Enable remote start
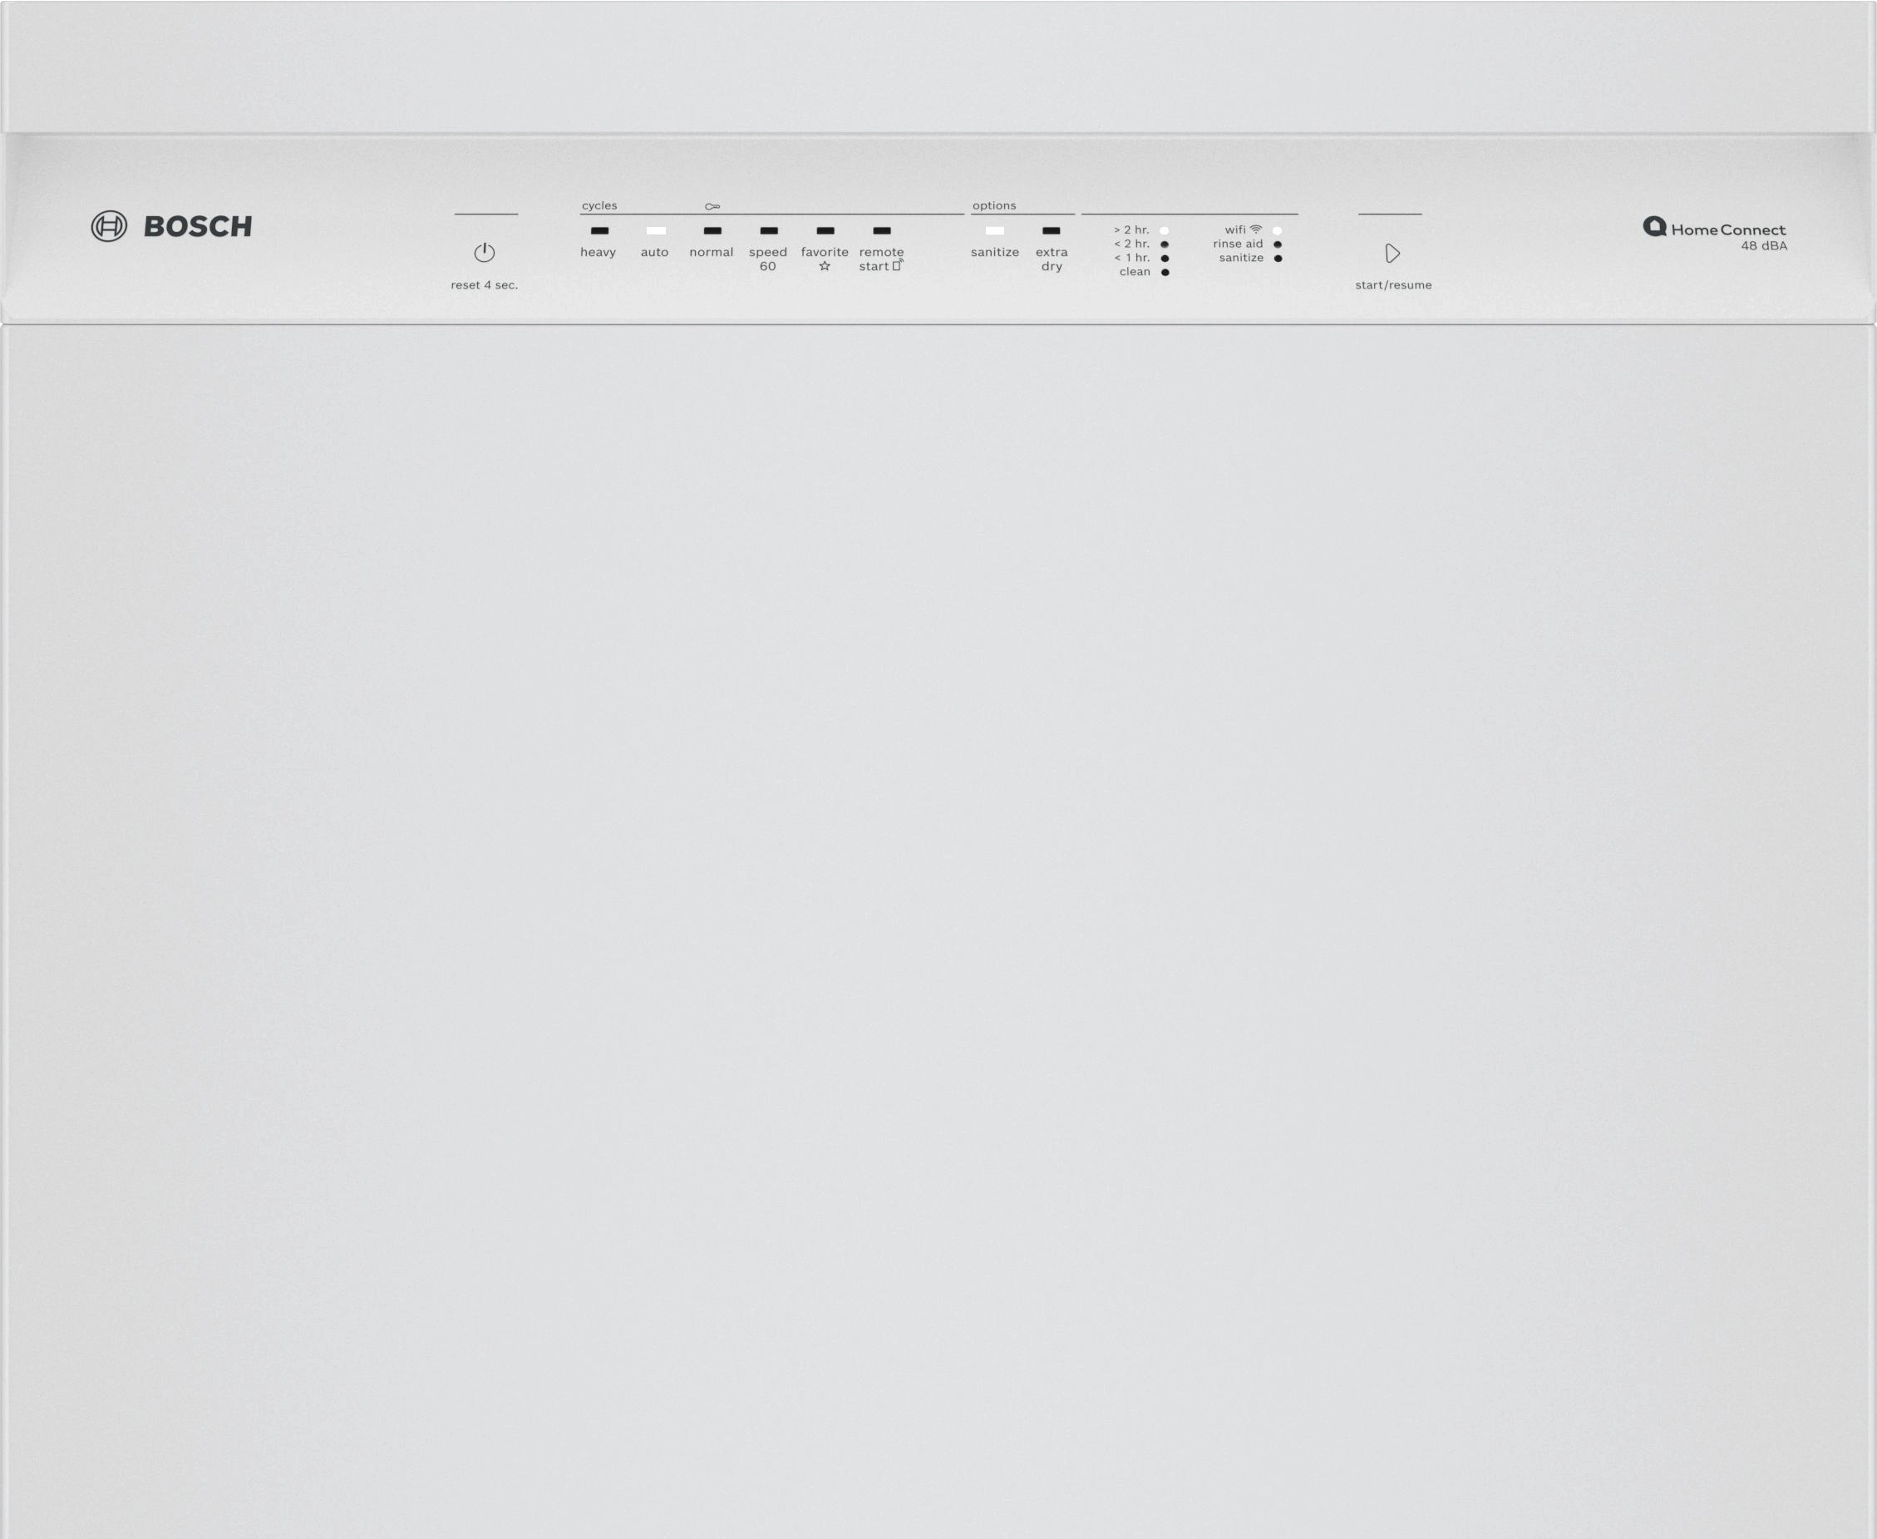 pyautogui.click(x=883, y=231)
